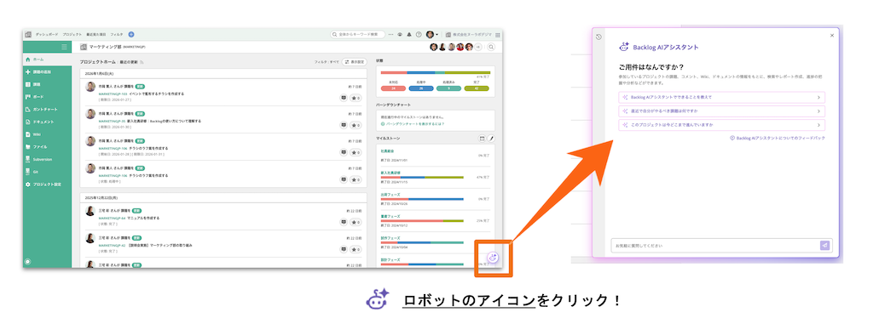Click the project search magnifier icon
873x318 pixels.
pos(491,47)
